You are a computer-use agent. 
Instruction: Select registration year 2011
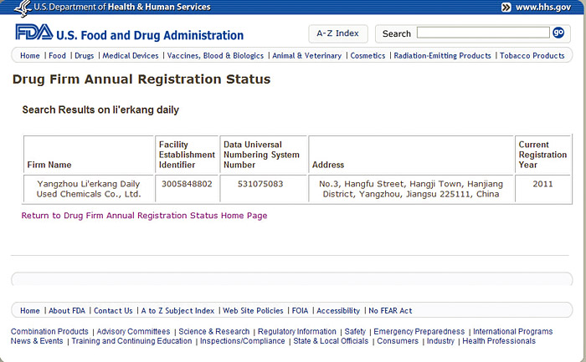tap(542, 184)
